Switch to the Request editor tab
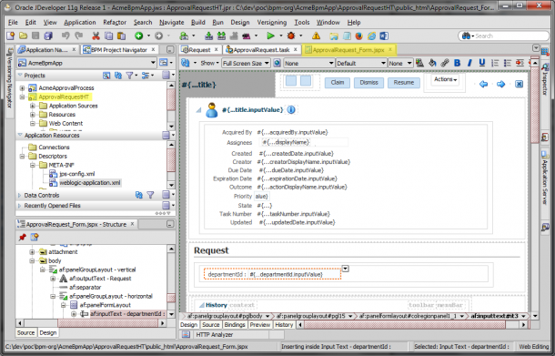The image size is (555, 356). pos(199,50)
